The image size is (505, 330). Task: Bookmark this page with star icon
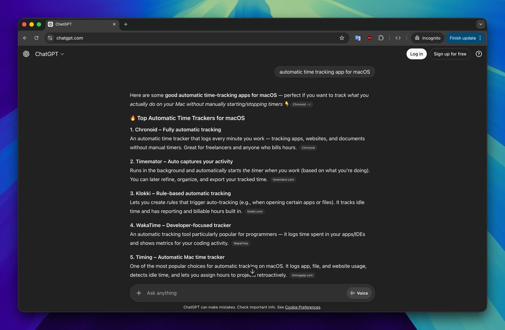[x=342, y=38]
